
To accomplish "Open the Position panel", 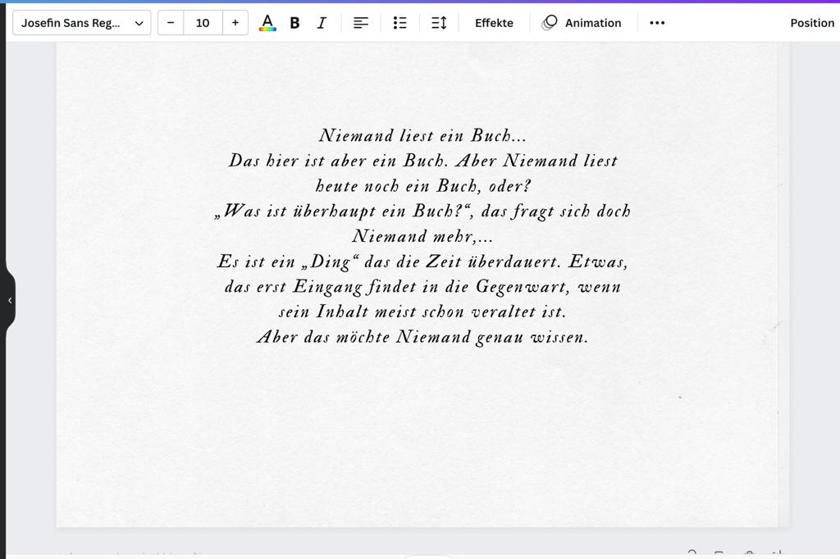I will coord(812,23).
